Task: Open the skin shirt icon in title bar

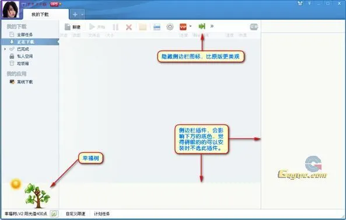Action: pos(300,3)
